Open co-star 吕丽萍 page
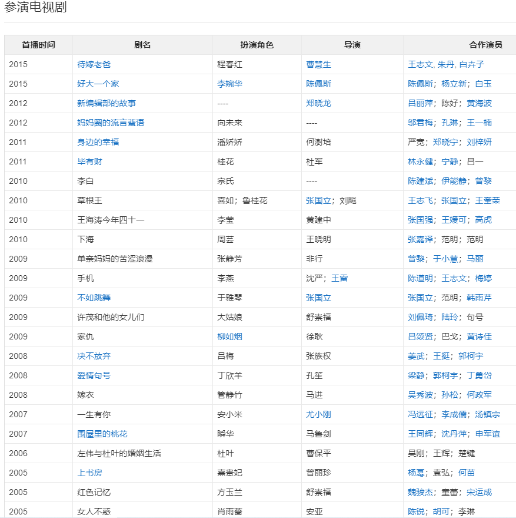Image resolution: width=516 pixels, height=518 pixels. (420, 103)
